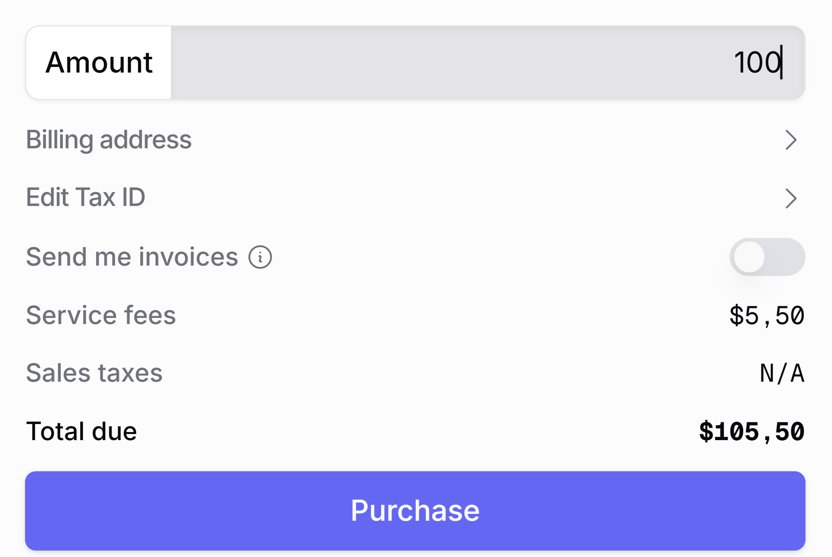
Task: Click the Amount label box
Action: 99,63
